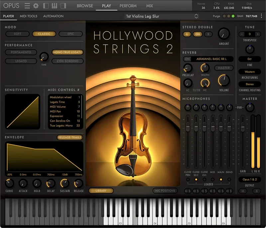Click the Close Prin mic pan knob

tap(188, 107)
